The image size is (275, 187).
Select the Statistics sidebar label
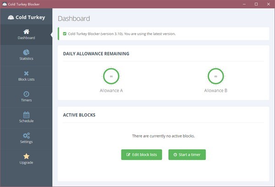[26, 59]
